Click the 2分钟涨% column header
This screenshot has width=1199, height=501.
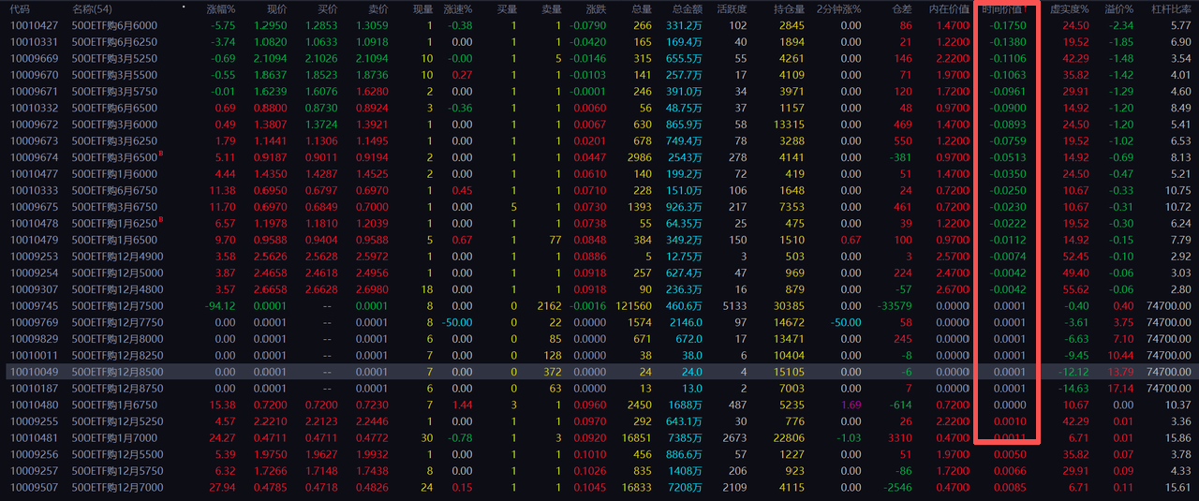tap(840, 8)
